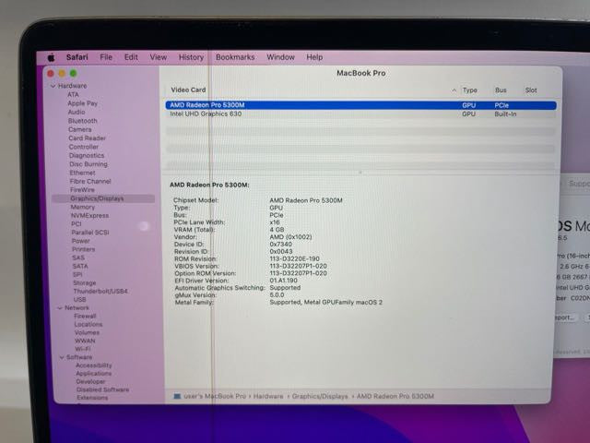Sort by the Bus column

(x=501, y=90)
